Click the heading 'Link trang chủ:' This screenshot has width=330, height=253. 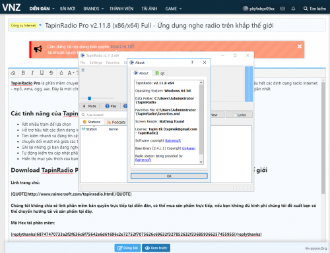[x=25, y=183]
